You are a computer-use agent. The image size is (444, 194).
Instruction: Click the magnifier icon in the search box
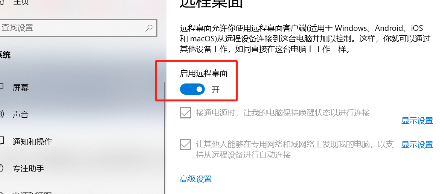coord(149,28)
